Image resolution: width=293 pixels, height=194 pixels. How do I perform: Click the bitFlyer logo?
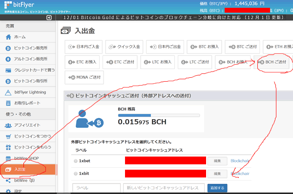tap(19, 5)
